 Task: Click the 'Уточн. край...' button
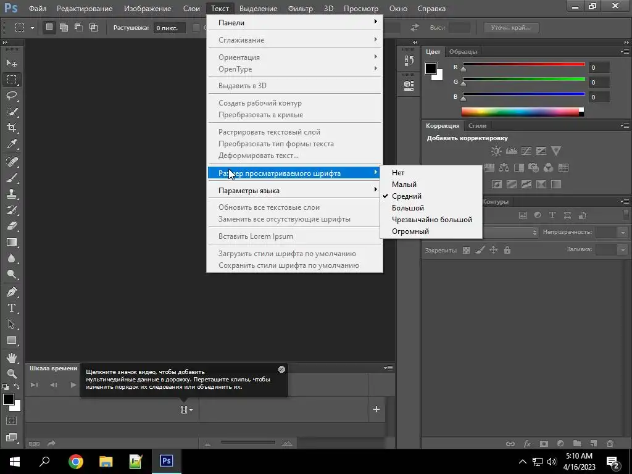click(510, 28)
